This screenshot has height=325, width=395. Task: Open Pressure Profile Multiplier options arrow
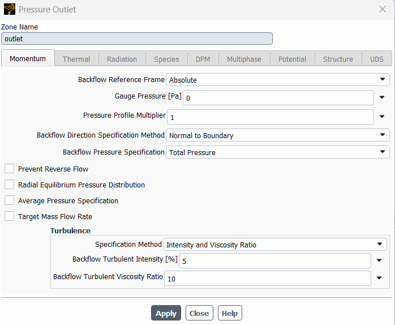click(x=382, y=117)
